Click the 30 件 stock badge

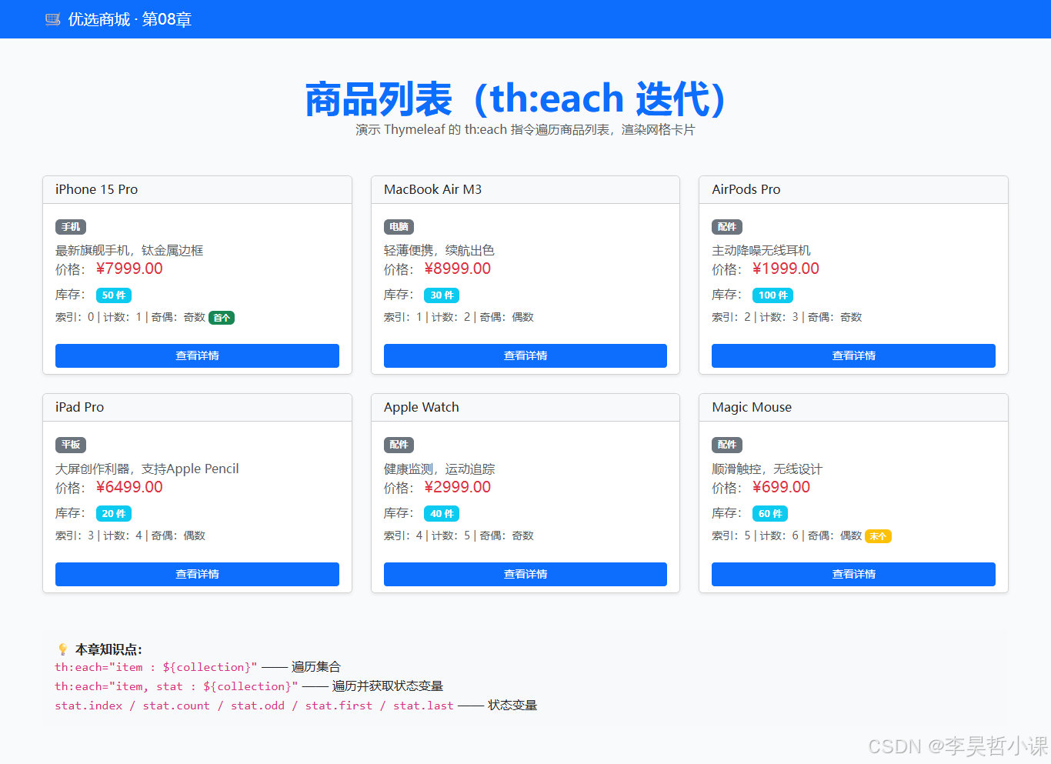click(x=442, y=295)
